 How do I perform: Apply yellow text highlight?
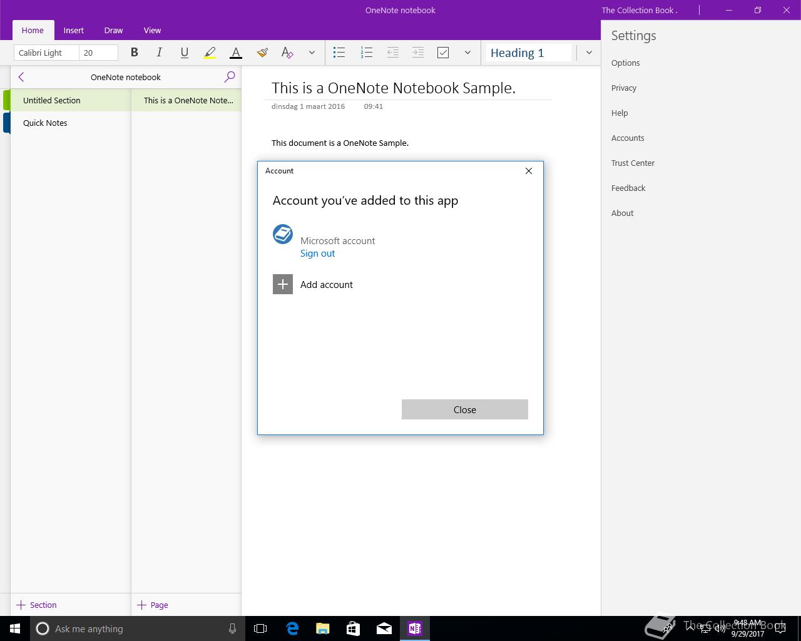click(210, 53)
